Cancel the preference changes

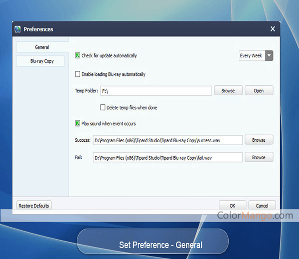(x=262, y=206)
